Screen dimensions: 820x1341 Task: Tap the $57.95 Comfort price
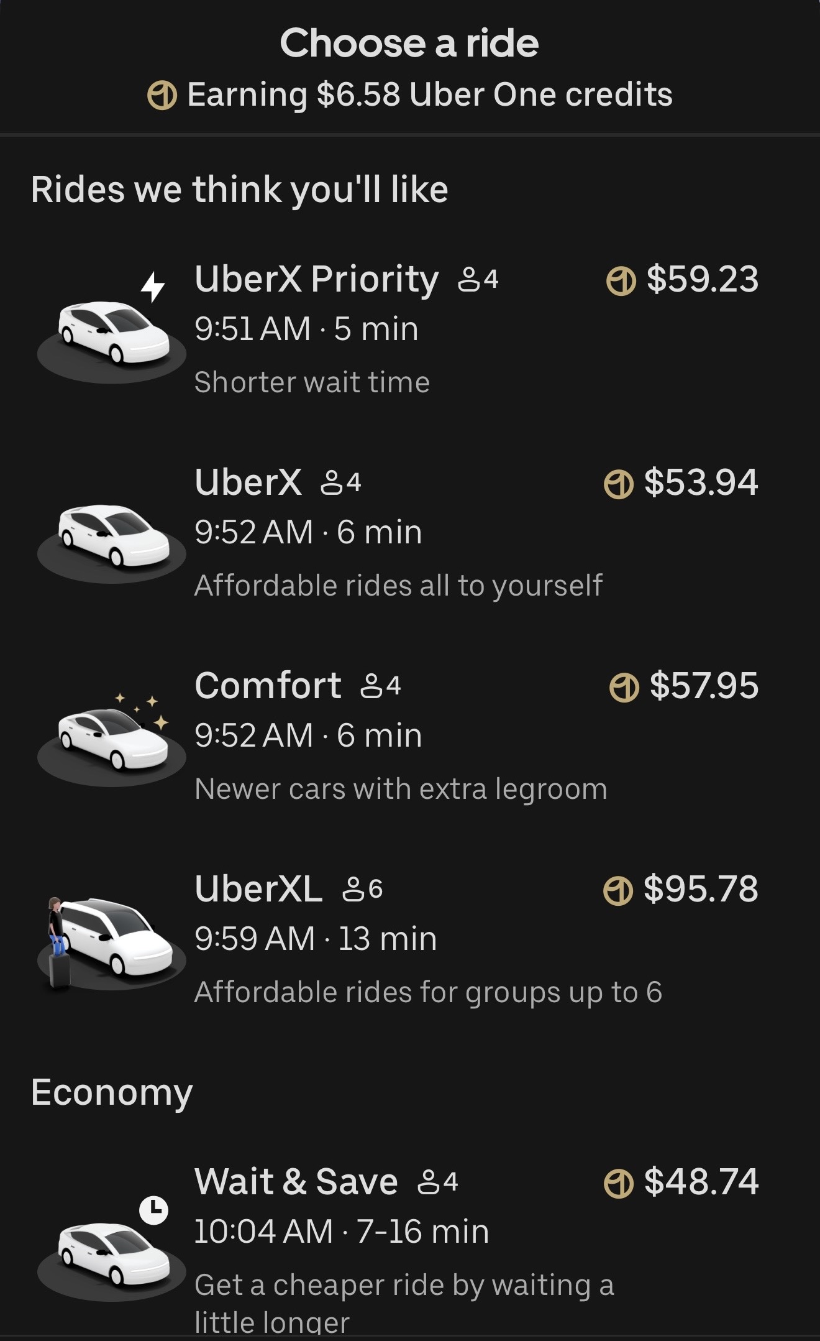(704, 686)
